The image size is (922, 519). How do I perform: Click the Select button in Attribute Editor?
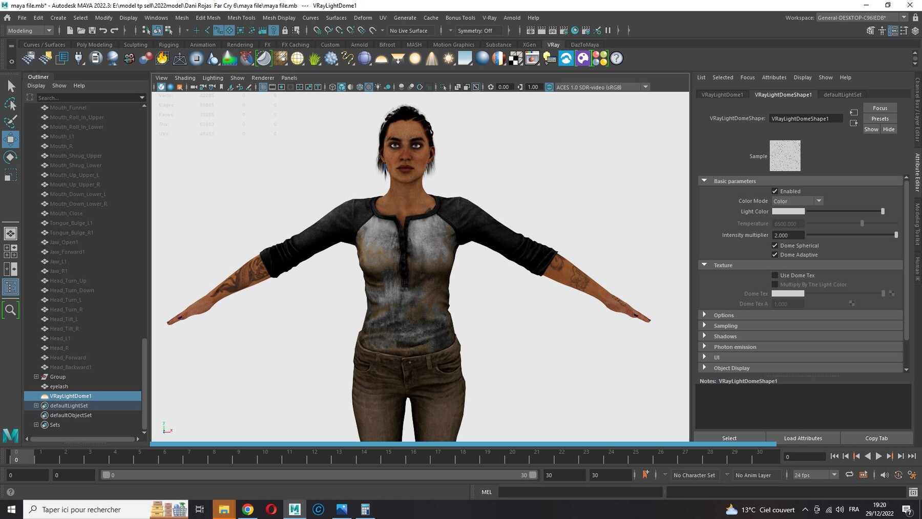729,438
